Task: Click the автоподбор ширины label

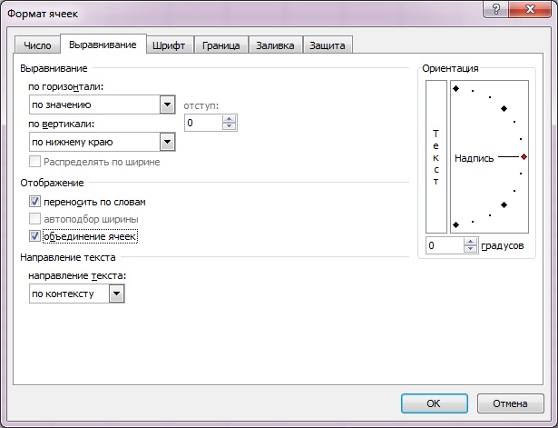Action: tap(91, 219)
